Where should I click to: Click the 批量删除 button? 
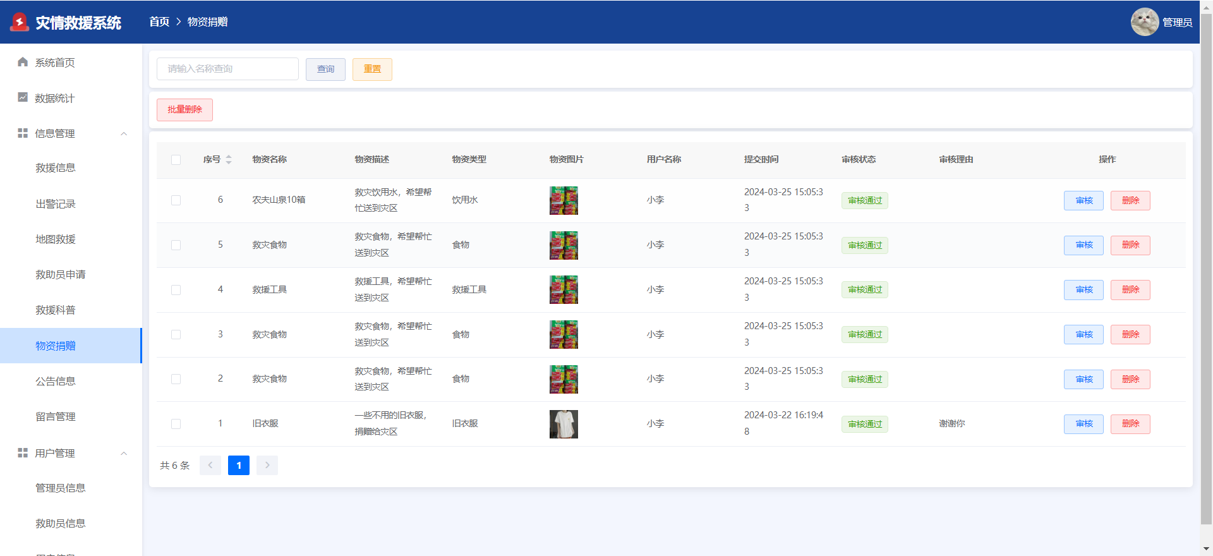click(x=184, y=109)
